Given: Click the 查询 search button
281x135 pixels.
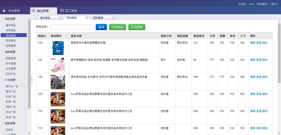Looking at the screenshot, I should 101,27.
